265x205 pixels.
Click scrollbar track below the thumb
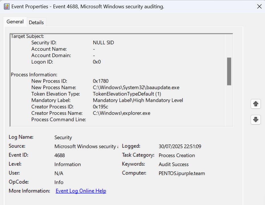tap(229, 105)
